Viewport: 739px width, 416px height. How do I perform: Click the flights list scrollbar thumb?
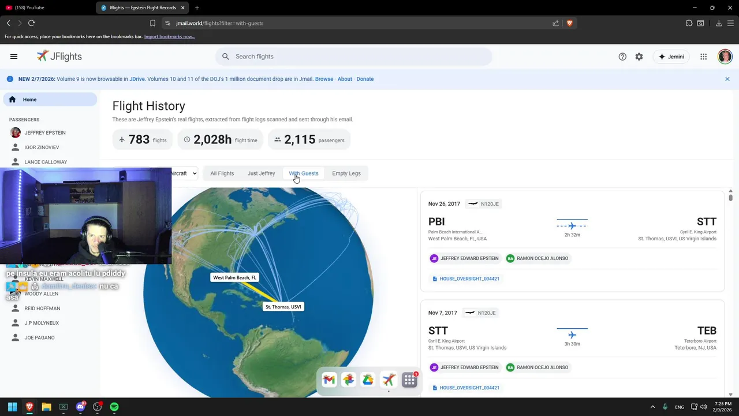click(x=730, y=198)
